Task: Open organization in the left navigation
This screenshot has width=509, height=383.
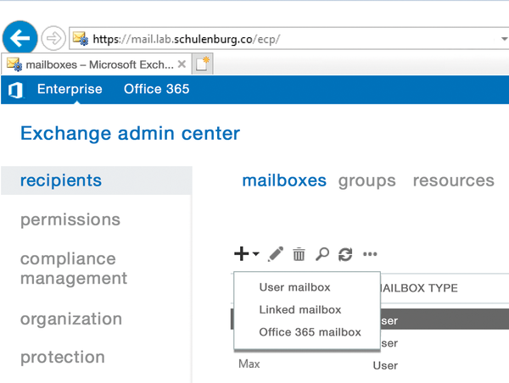Action: pos(71,319)
